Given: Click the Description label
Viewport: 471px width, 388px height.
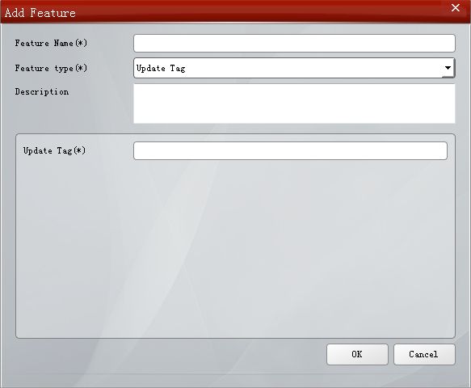Looking at the screenshot, I should pyautogui.click(x=42, y=91).
